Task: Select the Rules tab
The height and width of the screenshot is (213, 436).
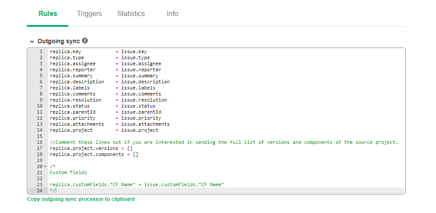Action: tap(48, 13)
